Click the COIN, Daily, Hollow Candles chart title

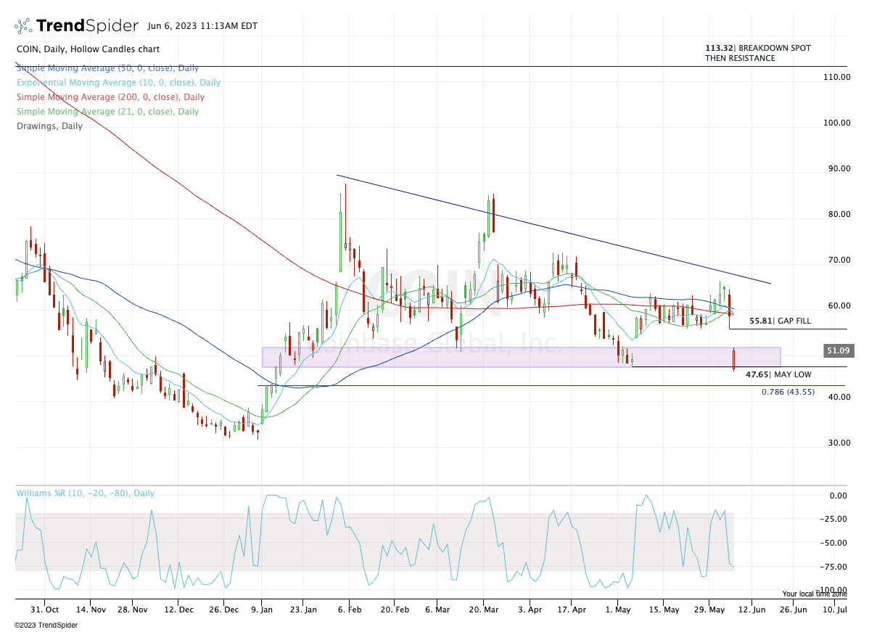coord(88,49)
